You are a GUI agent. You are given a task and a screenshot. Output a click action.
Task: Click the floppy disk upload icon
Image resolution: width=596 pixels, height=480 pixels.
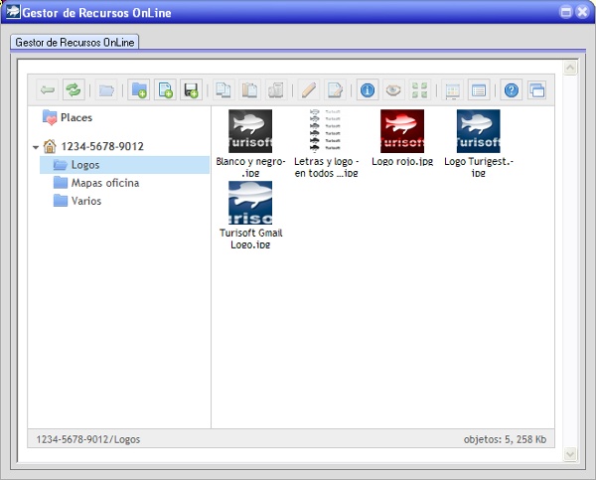(x=192, y=90)
